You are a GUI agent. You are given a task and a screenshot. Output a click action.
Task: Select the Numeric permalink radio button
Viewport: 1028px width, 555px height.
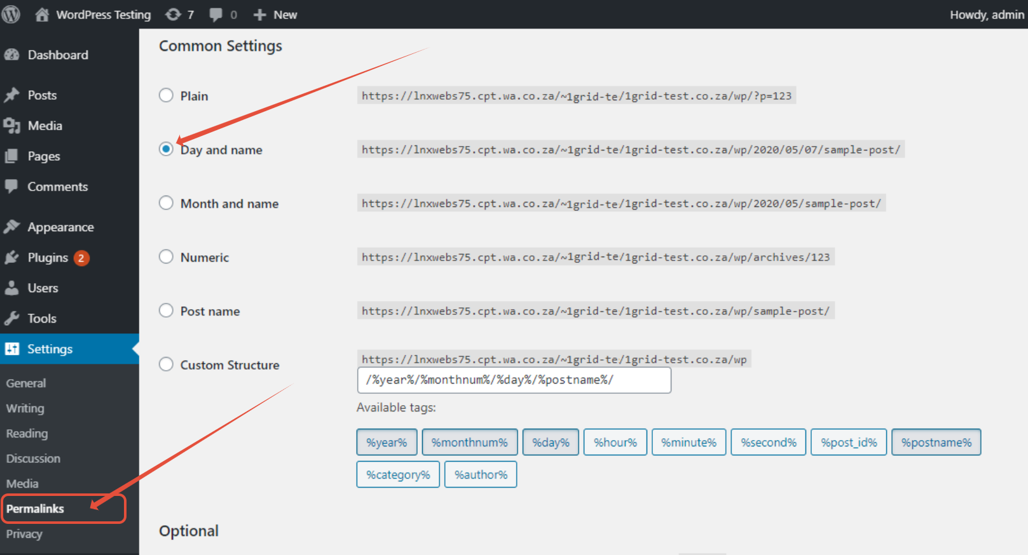pos(166,257)
